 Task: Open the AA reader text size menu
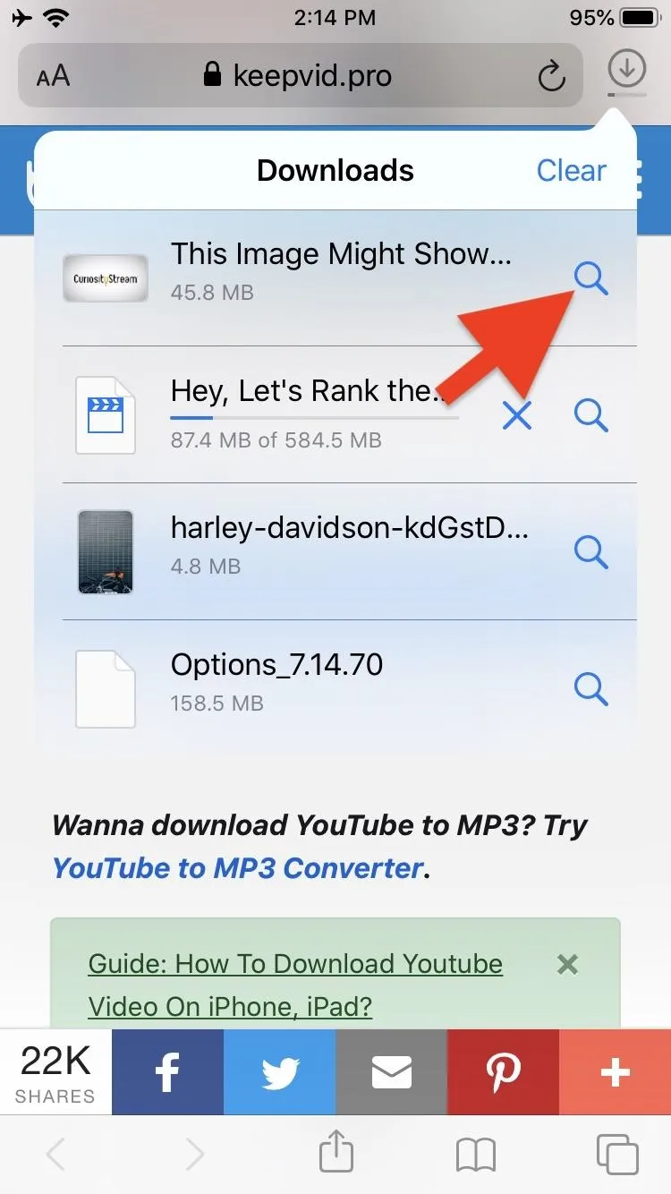coord(53,77)
